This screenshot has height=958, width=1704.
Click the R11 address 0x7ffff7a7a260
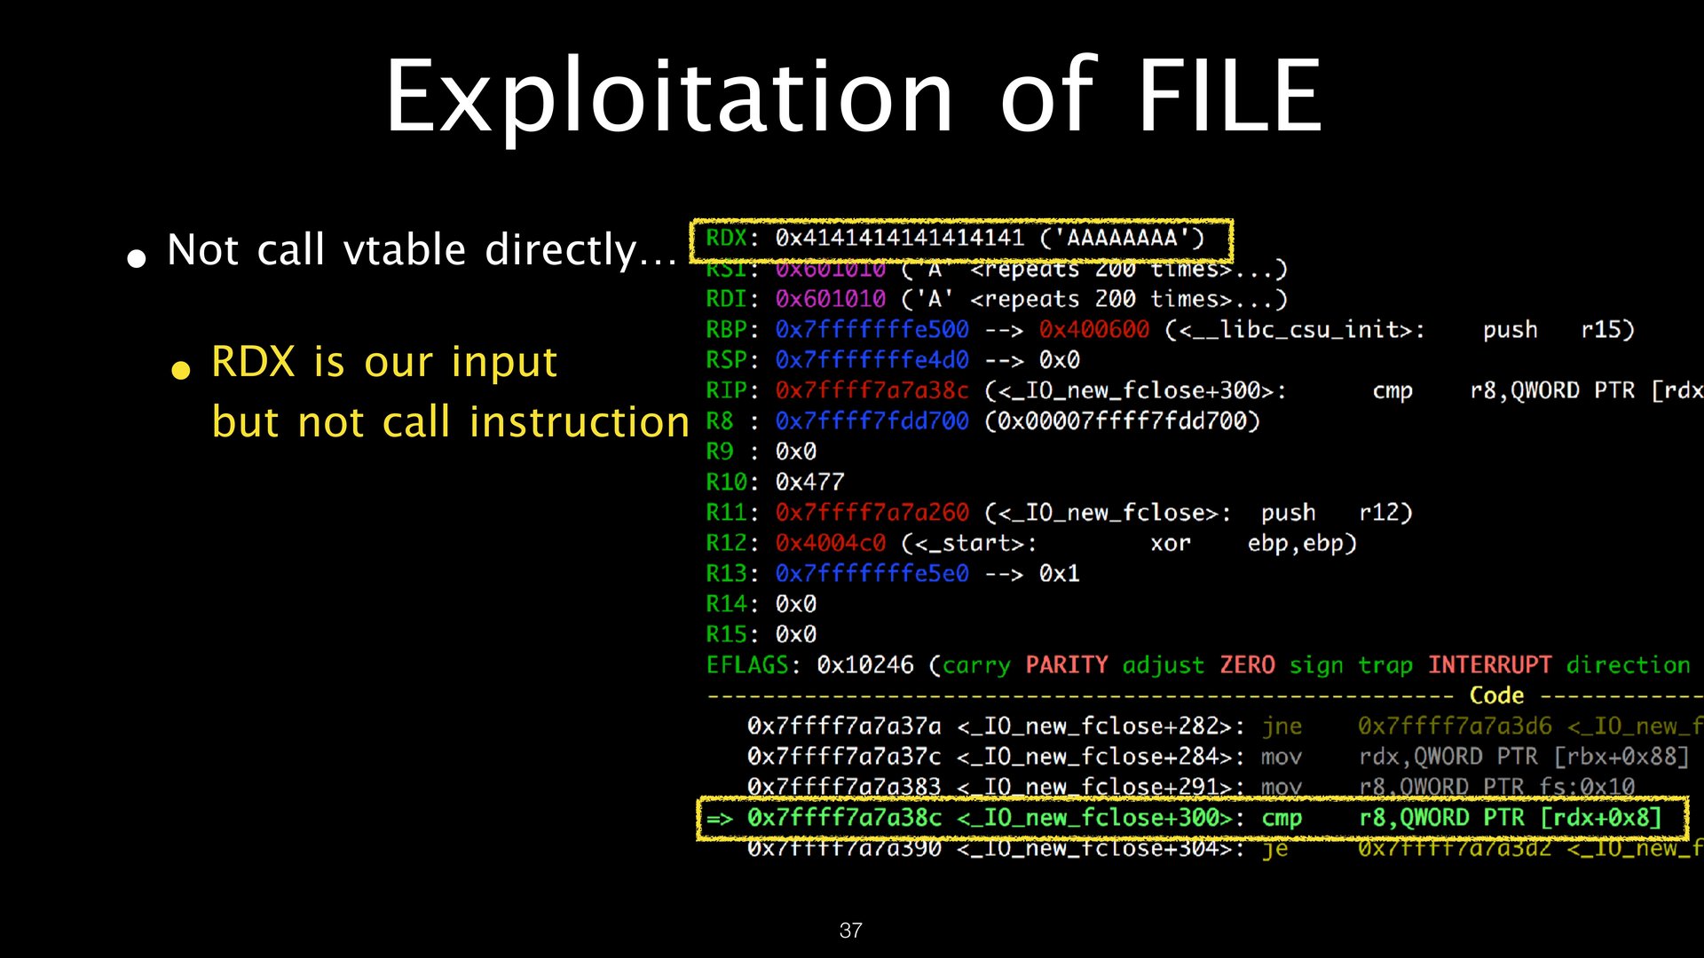coord(872,513)
